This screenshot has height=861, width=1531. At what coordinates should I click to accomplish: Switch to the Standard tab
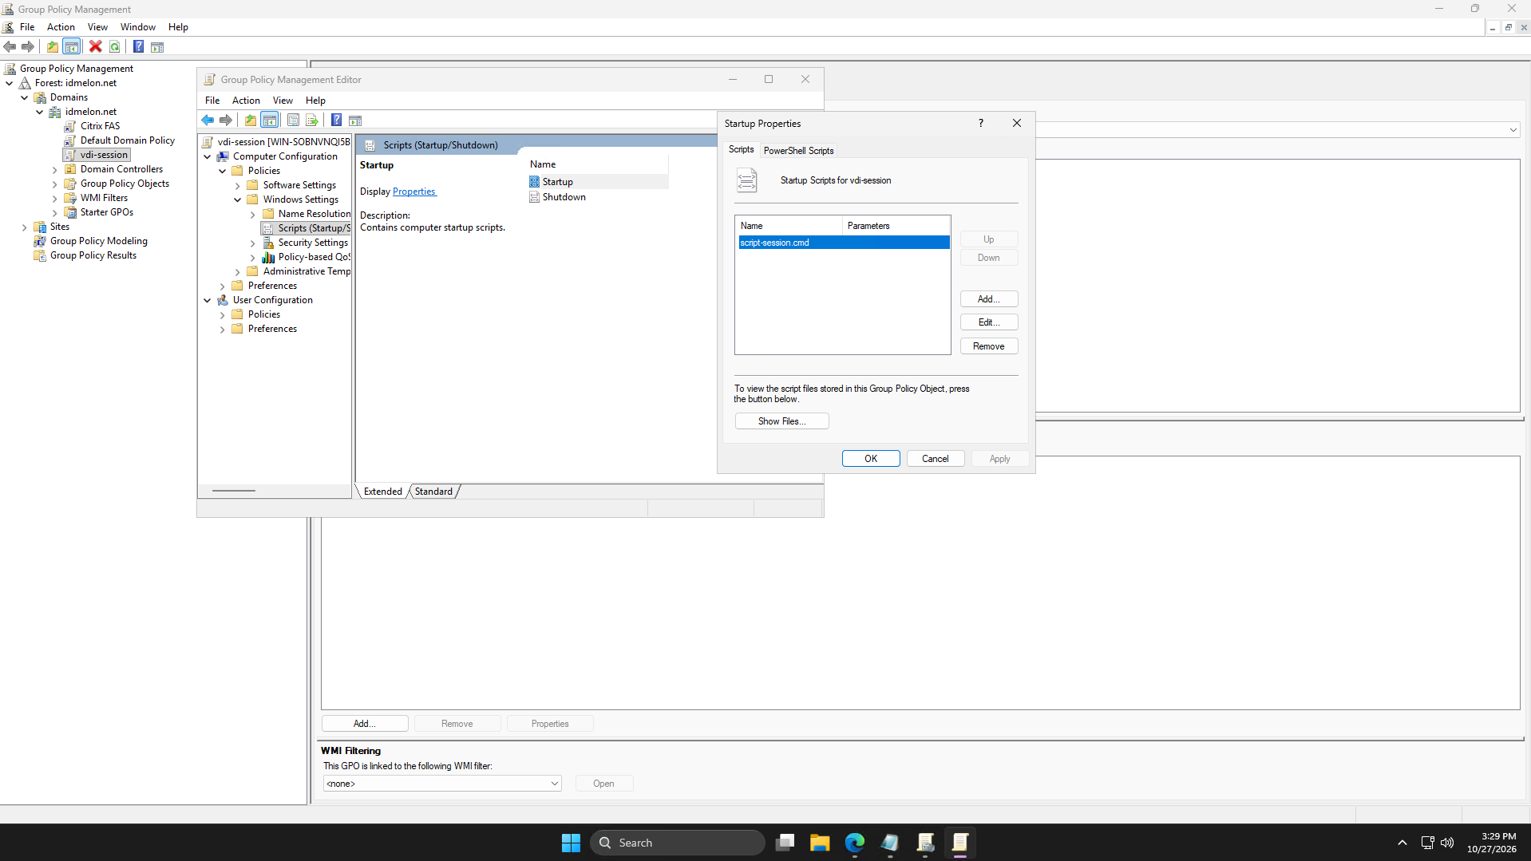[x=433, y=492]
